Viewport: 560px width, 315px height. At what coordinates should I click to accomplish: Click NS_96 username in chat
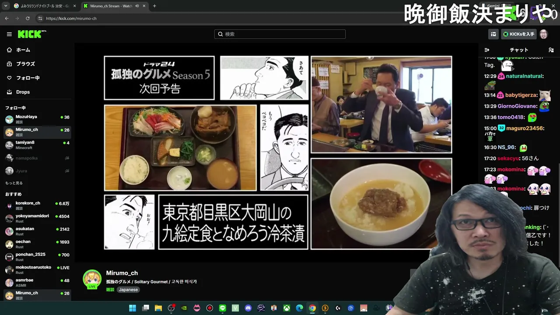pyautogui.click(x=507, y=147)
